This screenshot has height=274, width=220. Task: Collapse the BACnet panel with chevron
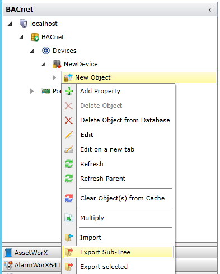[210, 10]
